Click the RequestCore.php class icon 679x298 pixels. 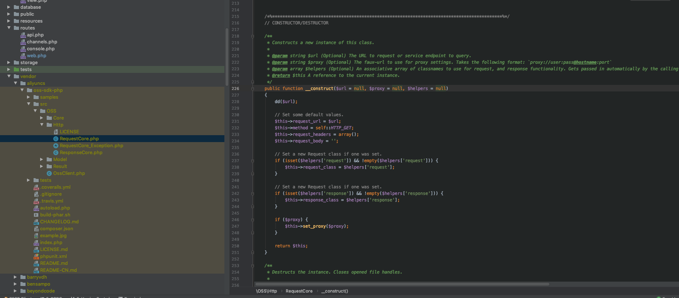(56, 139)
